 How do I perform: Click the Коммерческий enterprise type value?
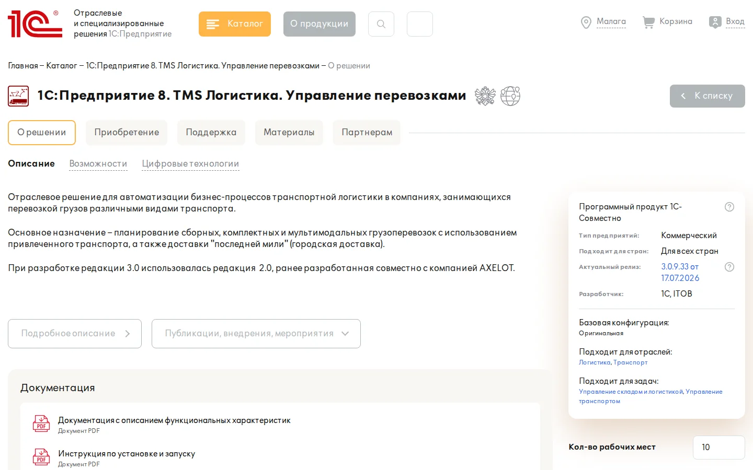coord(689,236)
